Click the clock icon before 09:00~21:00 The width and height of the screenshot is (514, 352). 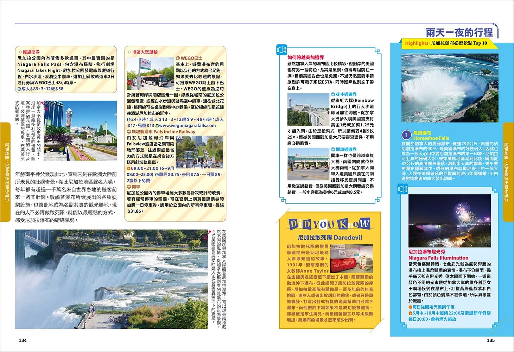129,169
